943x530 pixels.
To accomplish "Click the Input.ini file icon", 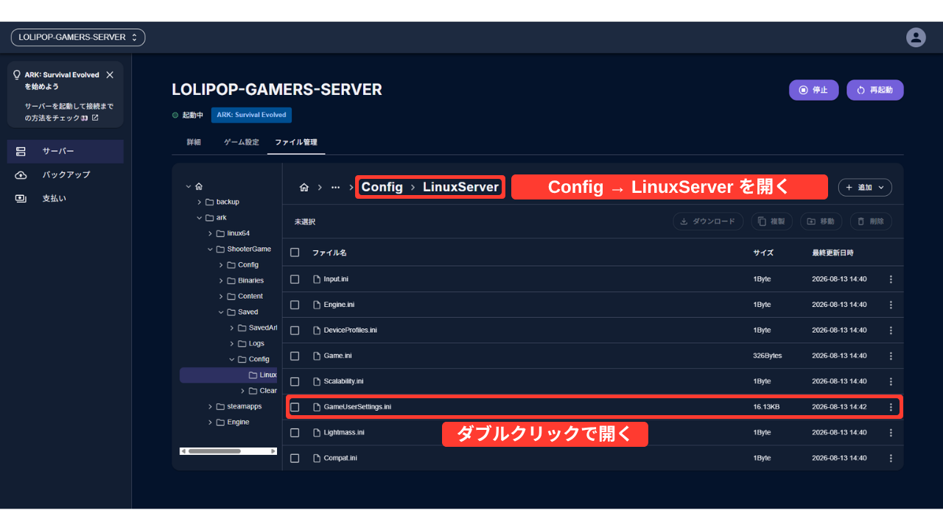I will pyautogui.click(x=317, y=279).
